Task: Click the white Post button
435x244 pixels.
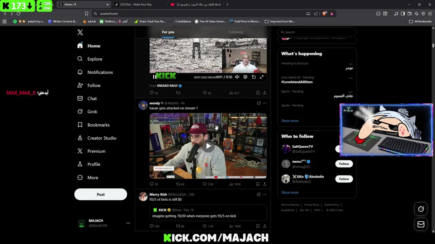Action: click(101, 195)
